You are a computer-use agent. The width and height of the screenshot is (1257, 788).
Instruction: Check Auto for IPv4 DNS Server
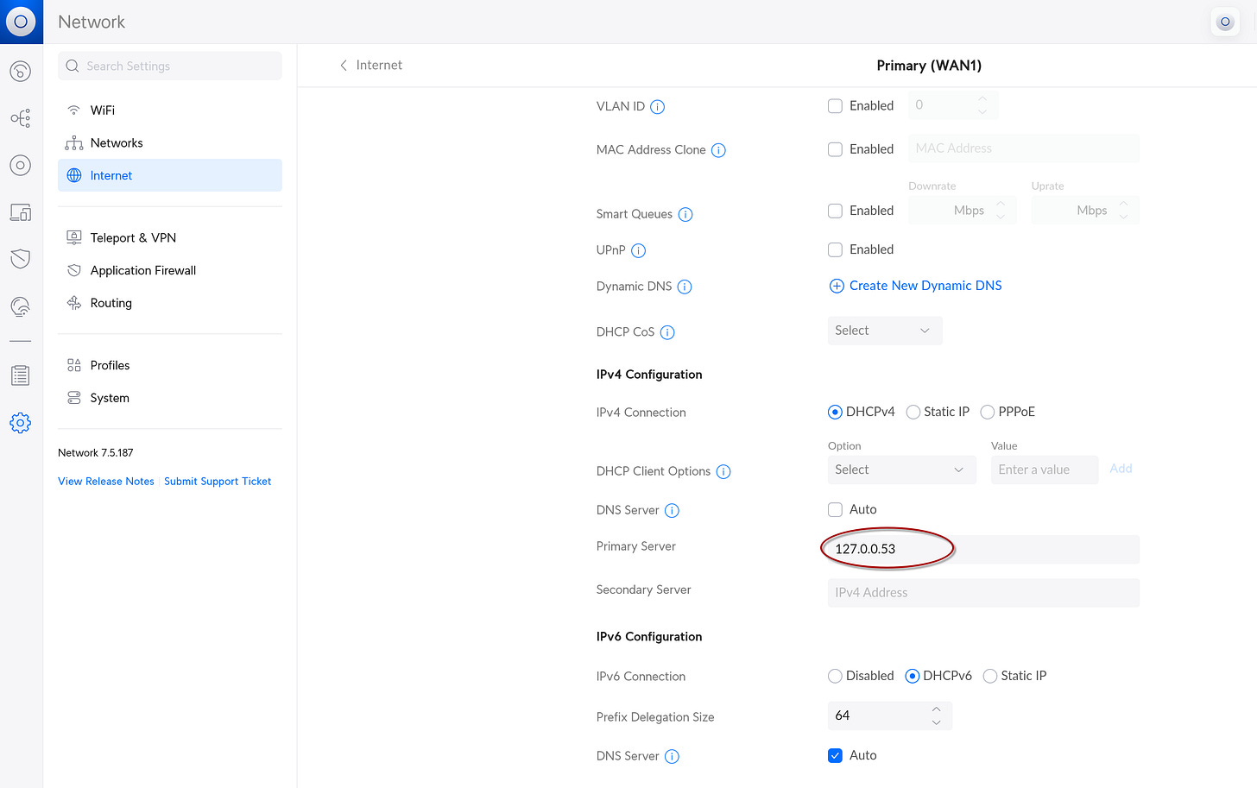coord(835,509)
